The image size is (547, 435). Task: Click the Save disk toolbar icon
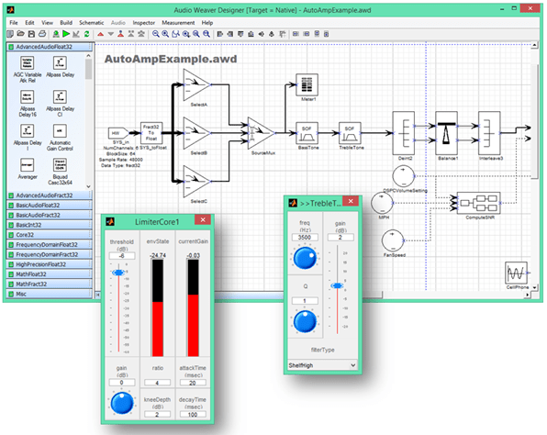[x=31, y=34]
